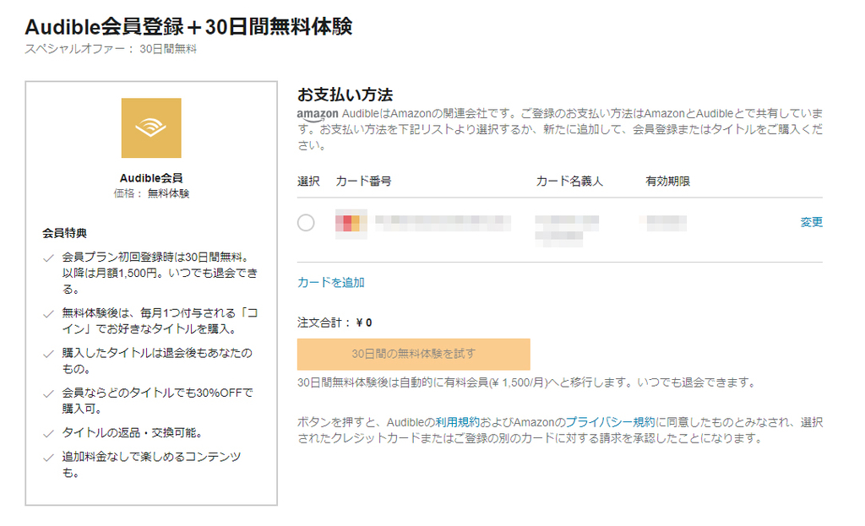865x526 pixels.
Task: Click the checkmark beside 追加料金なしで楽しめるコンテンツ
Action: pyautogui.click(x=48, y=458)
